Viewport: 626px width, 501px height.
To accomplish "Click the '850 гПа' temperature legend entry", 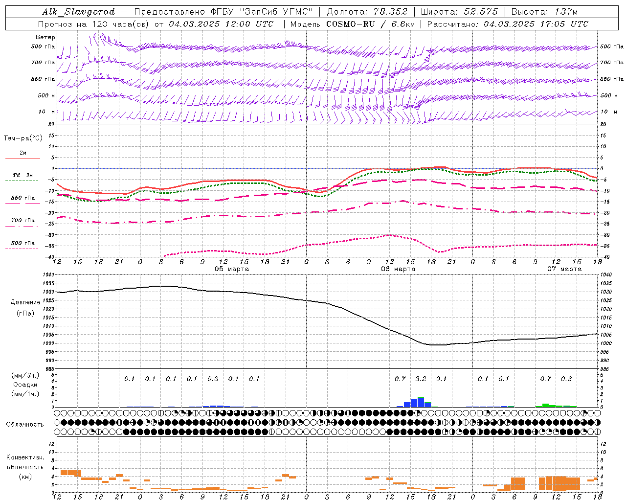I will 23,198.
